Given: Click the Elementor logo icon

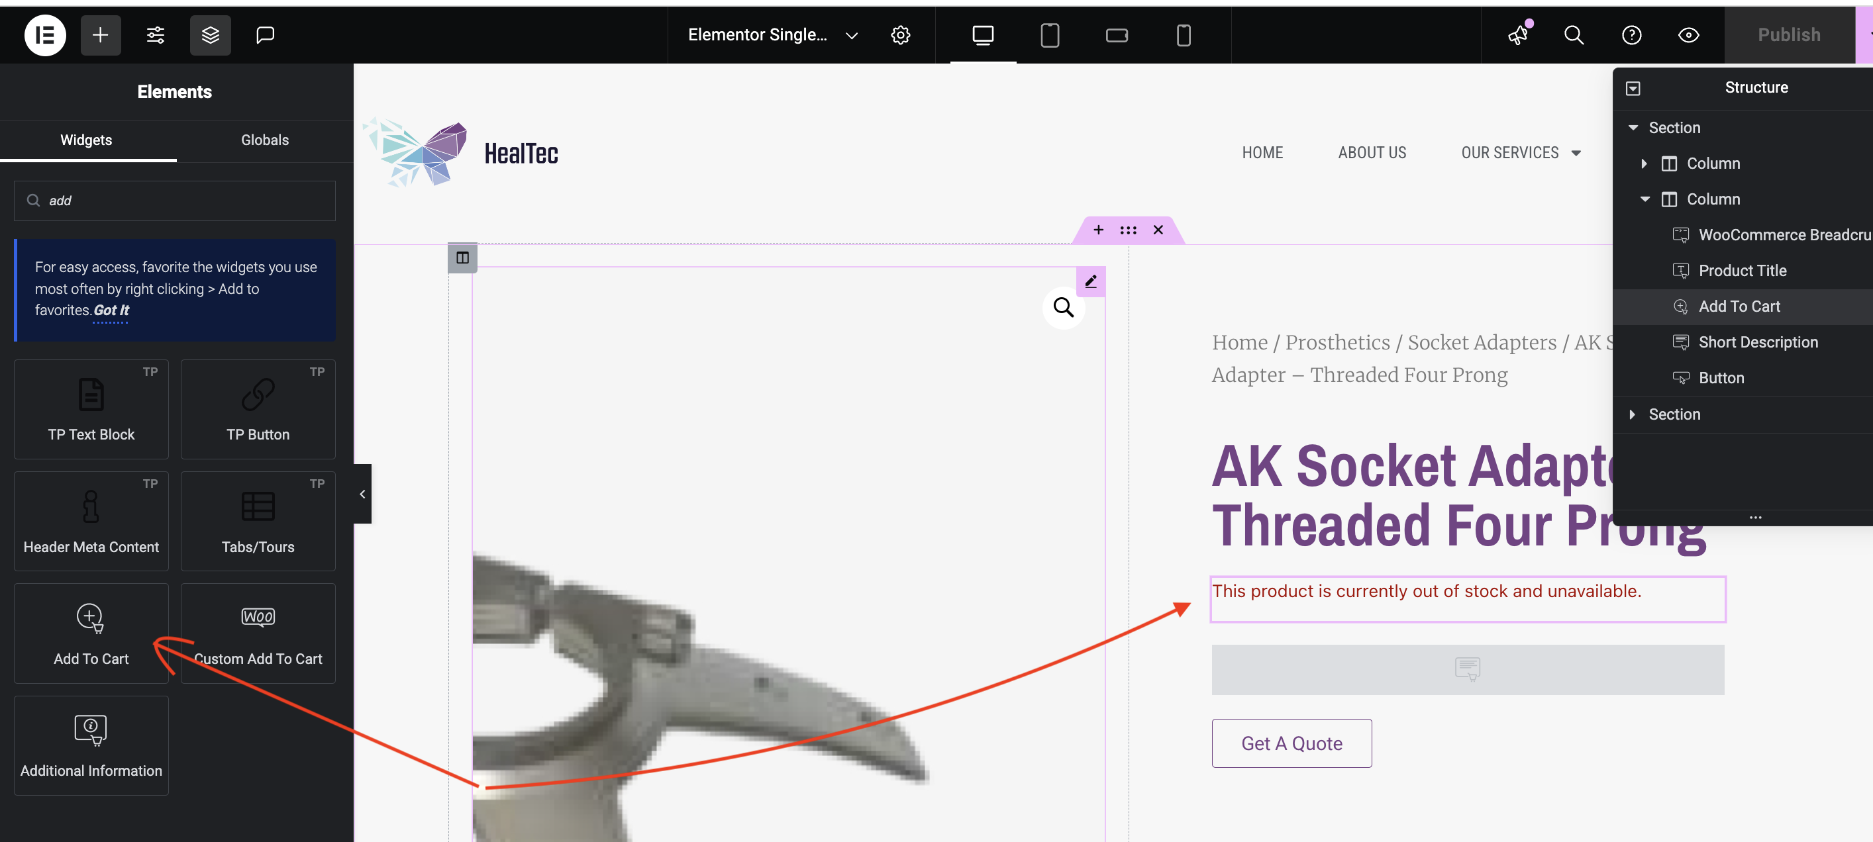Looking at the screenshot, I should (45, 35).
